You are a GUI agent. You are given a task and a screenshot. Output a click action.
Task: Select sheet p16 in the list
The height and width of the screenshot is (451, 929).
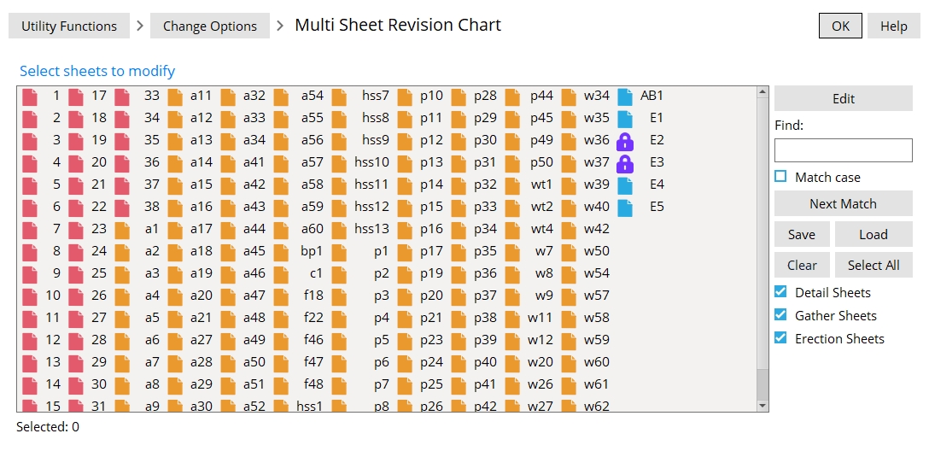tap(431, 229)
